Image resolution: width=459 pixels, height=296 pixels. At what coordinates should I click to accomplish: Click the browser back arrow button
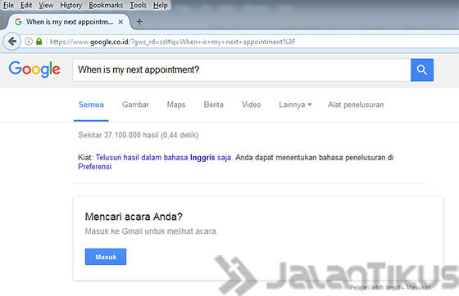pos(12,42)
